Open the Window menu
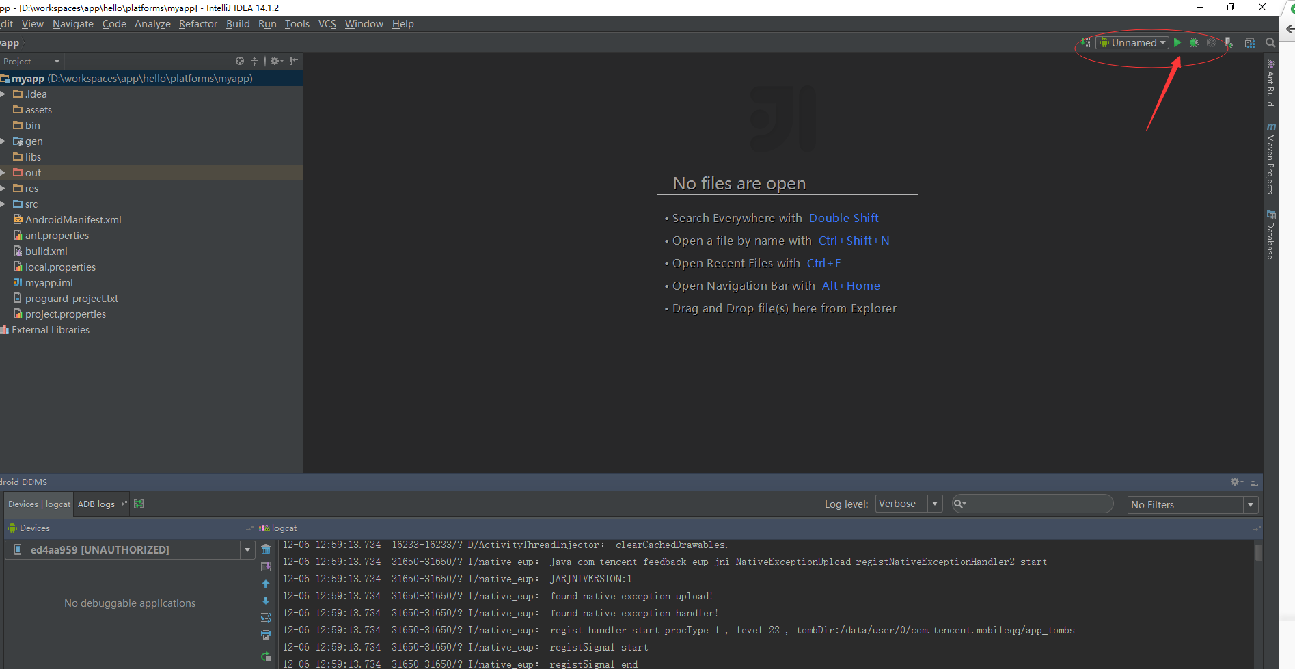Screen dimensions: 1295x669 [x=364, y=24]
